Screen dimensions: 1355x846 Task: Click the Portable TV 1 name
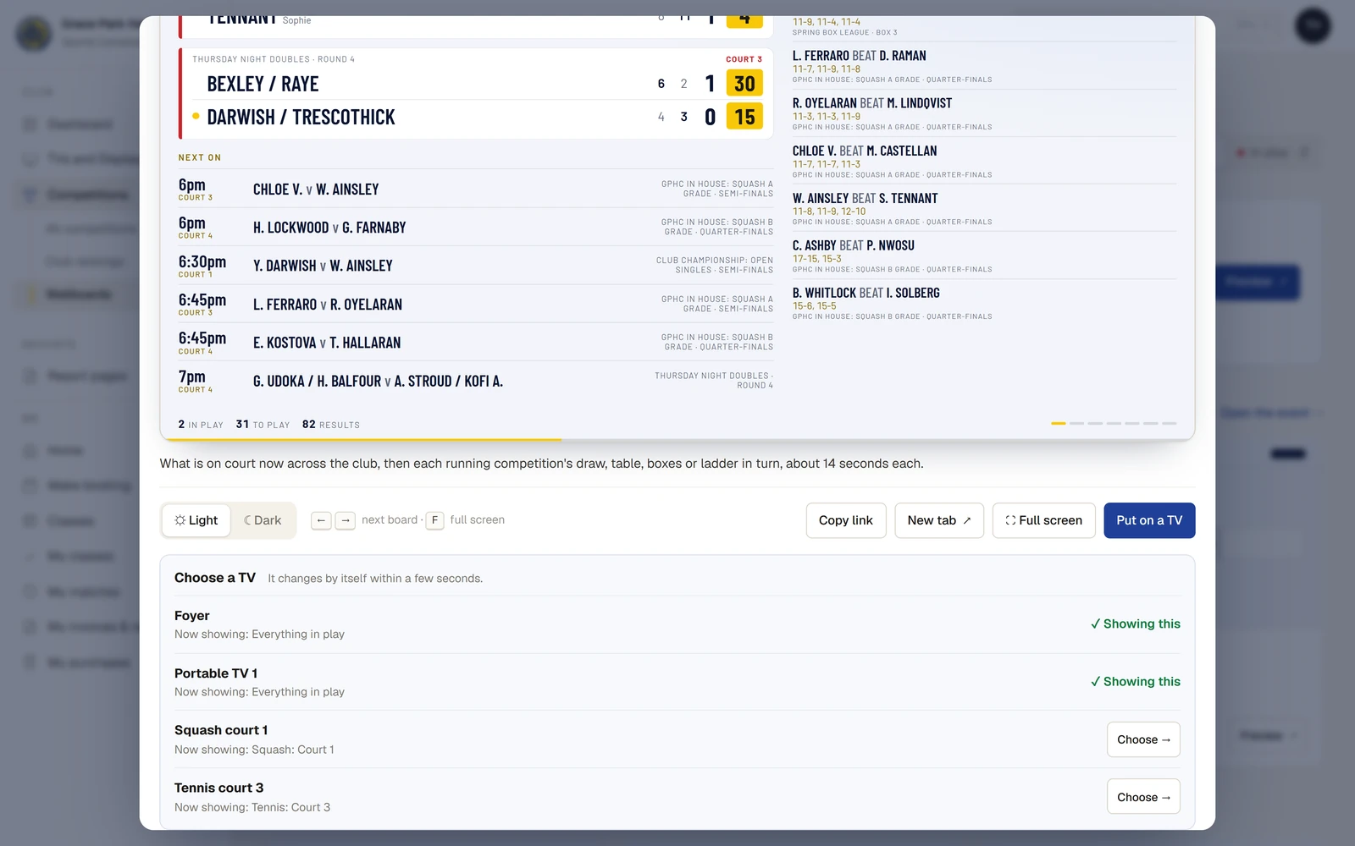click(x=216, y=673)
